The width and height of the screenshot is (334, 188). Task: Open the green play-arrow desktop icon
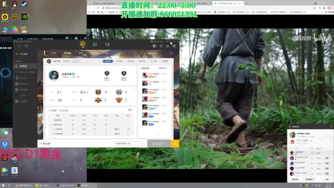(x=5, y=171)
